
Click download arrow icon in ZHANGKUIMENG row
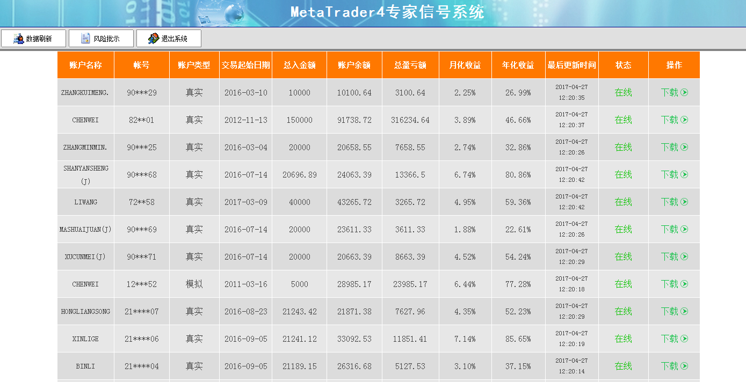point(684,92)
